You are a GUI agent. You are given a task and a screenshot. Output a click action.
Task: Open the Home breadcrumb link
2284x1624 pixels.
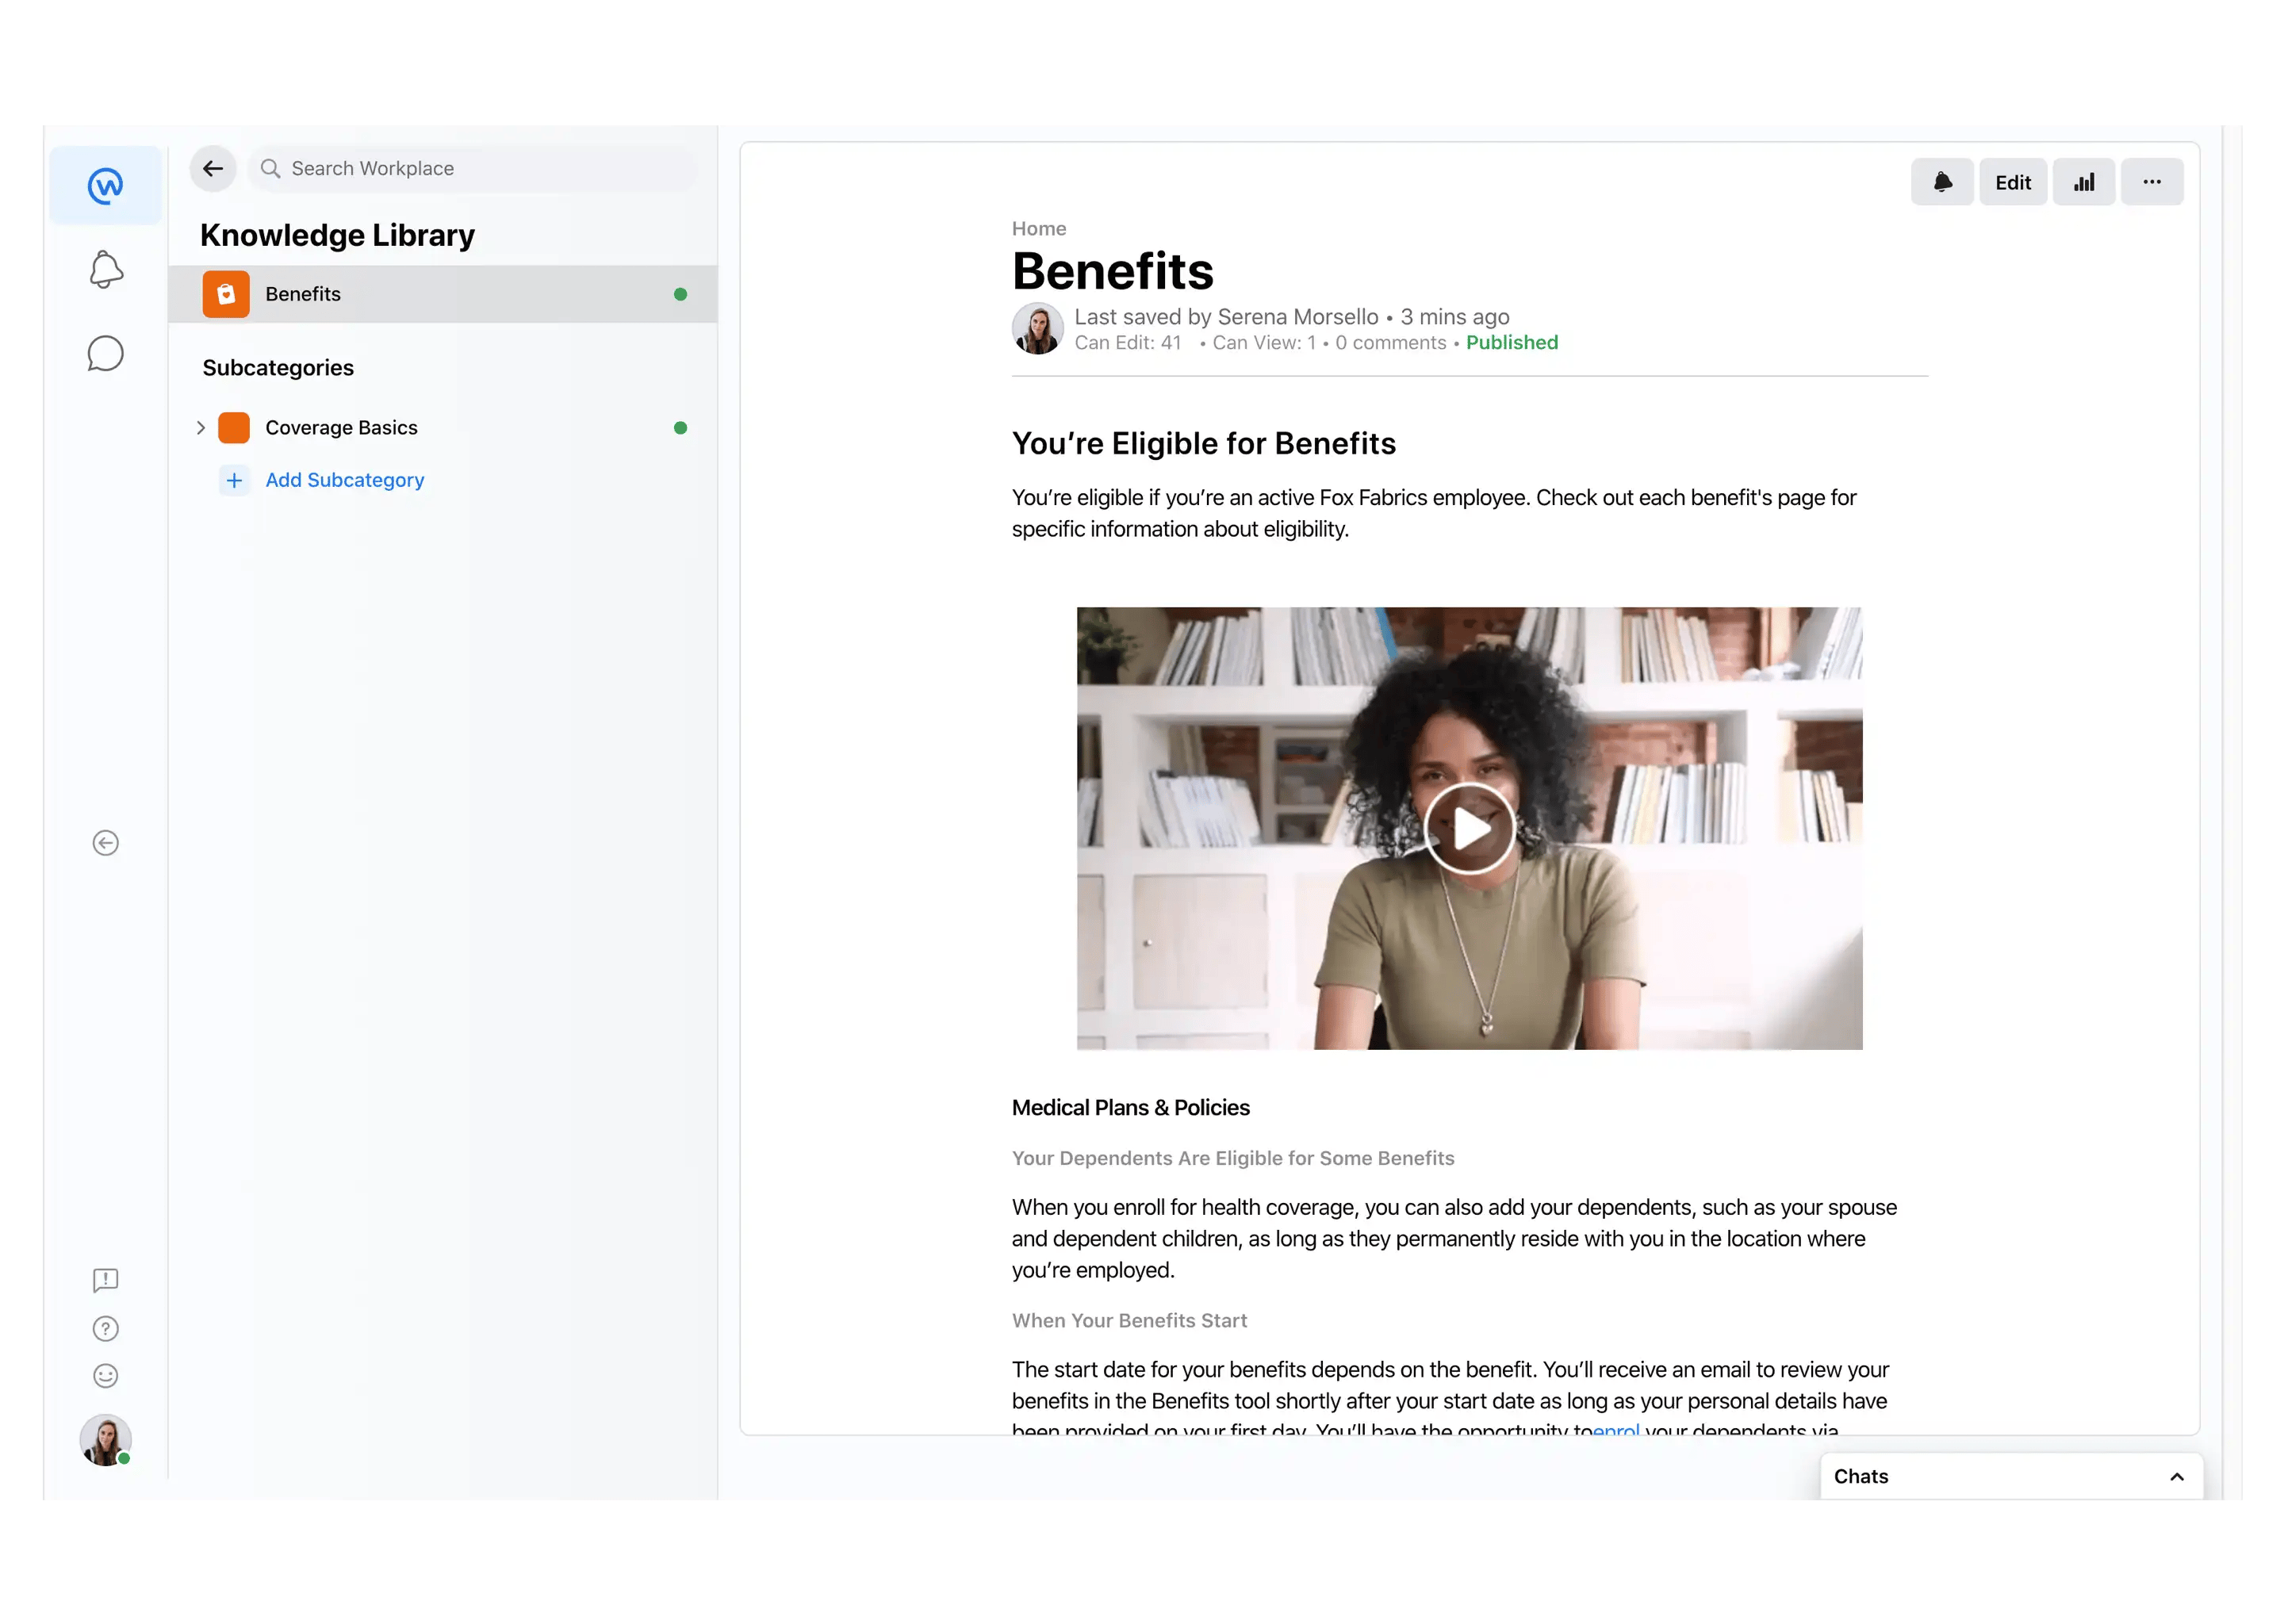(x=1038, y=229)
